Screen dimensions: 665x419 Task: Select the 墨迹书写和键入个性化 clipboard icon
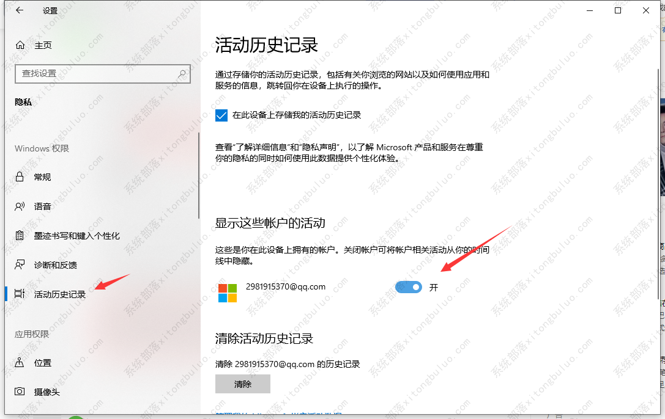click(20, 236)
